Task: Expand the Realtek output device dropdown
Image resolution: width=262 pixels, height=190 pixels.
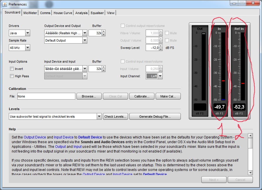Action: (x=85, y=33)
